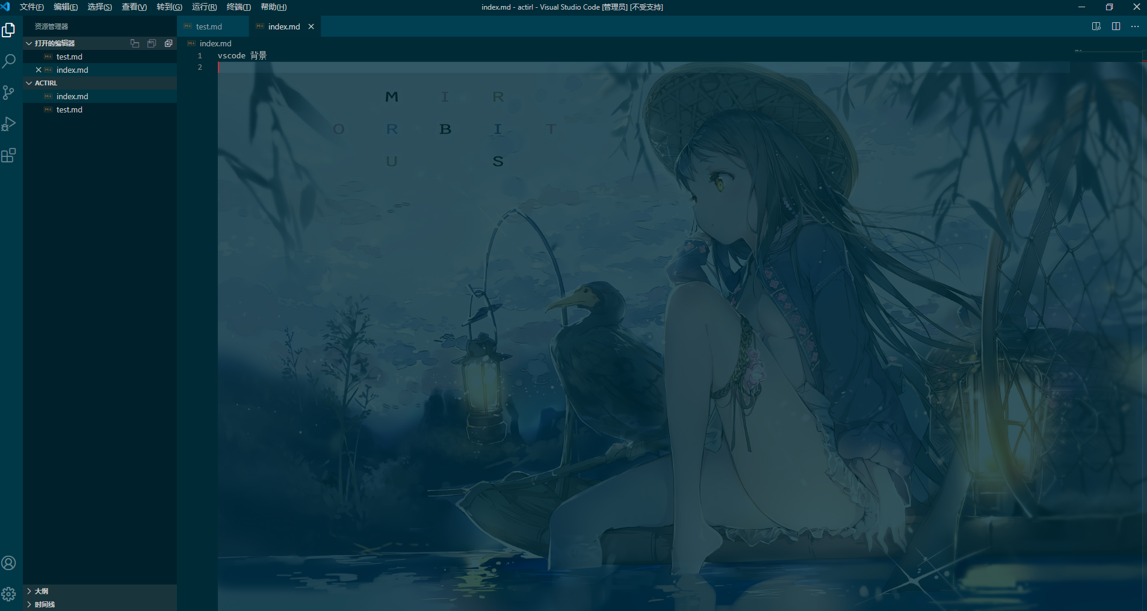1147x611 pixels.
Task: Minimize the VS Code window
Action: coord(1081,7)
